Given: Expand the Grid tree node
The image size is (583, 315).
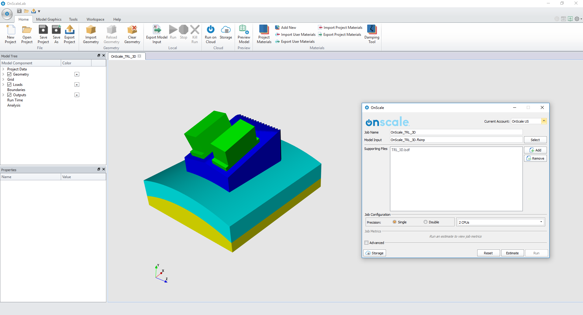Looking at the screenshot, I should tap(3, 80).
